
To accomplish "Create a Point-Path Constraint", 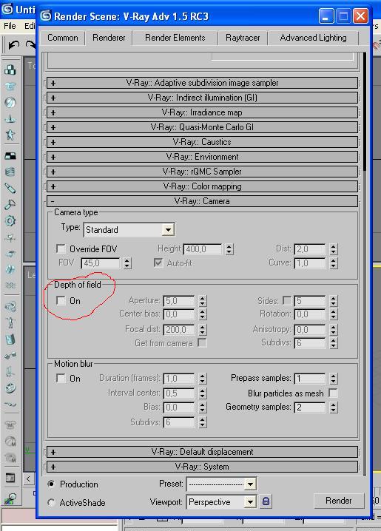I will pyautogui.click(x=10, y=404).
